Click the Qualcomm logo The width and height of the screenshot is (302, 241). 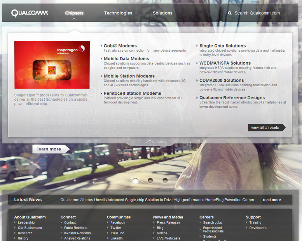(x=30, y=13)
